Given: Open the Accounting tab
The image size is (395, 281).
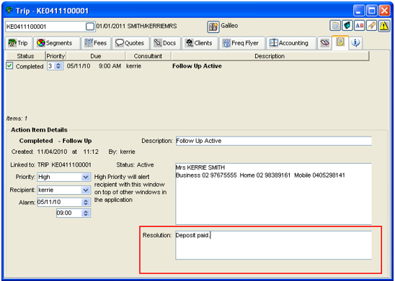Looking at the screenshot, I should pyautogui.click(x=291, y=43).
